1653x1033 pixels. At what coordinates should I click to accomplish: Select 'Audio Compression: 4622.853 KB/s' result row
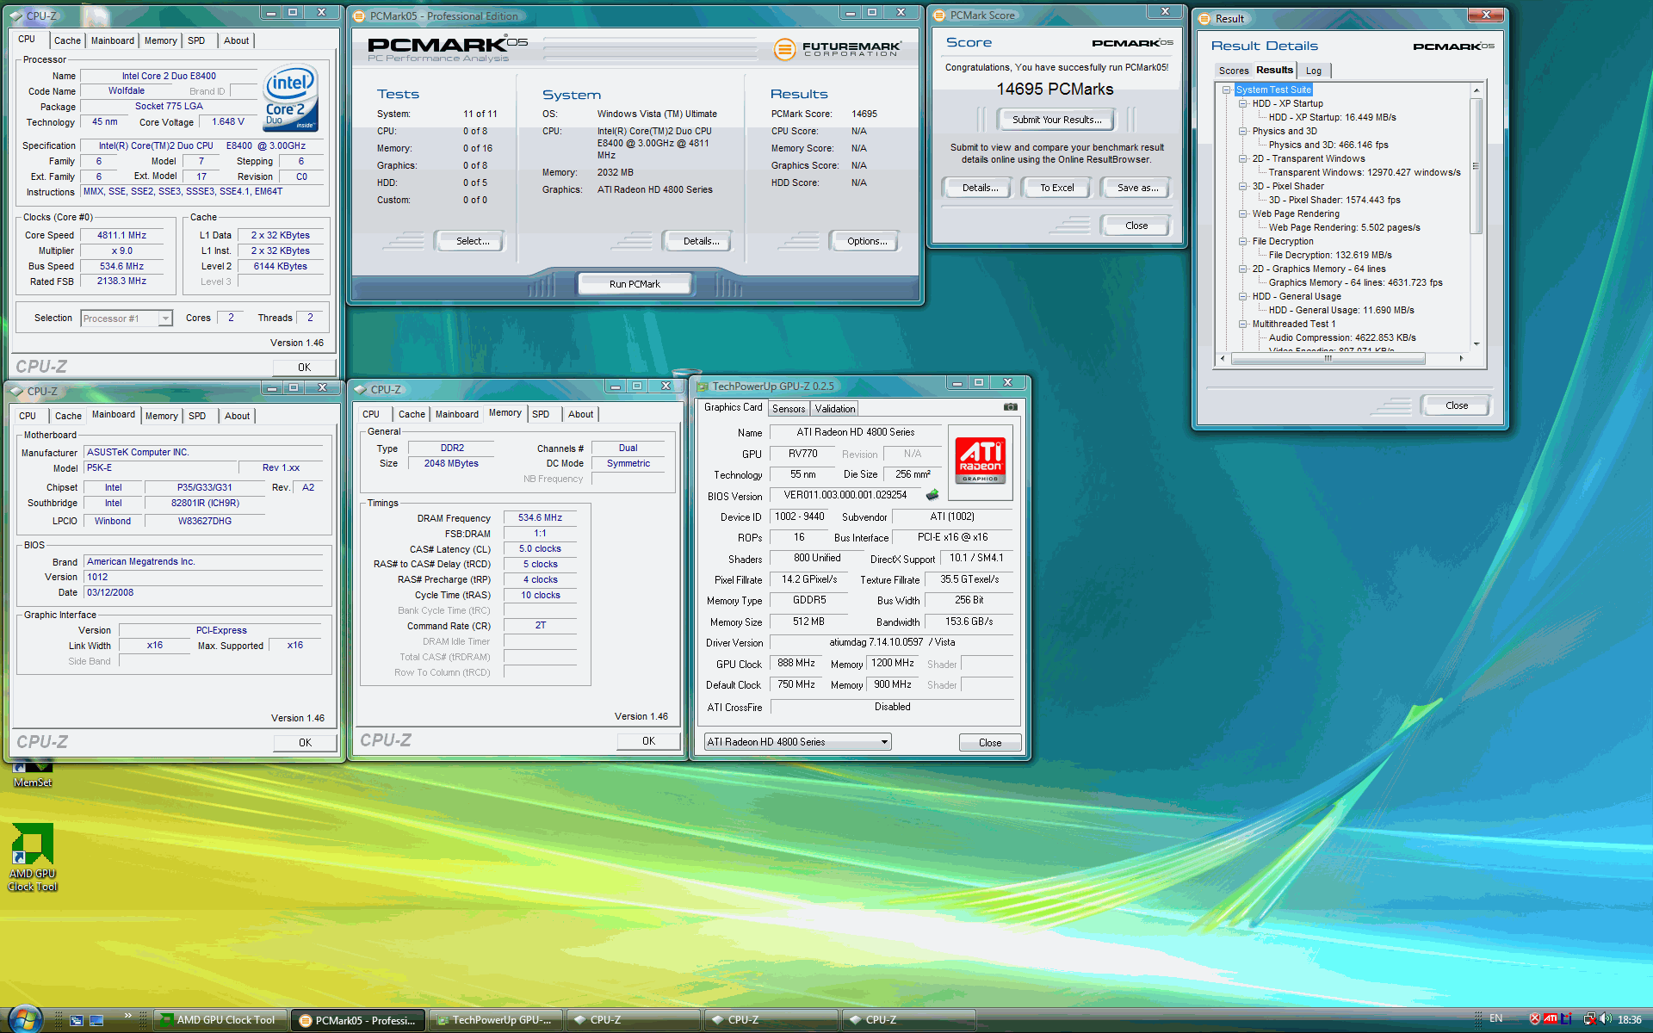(1342, 337)
